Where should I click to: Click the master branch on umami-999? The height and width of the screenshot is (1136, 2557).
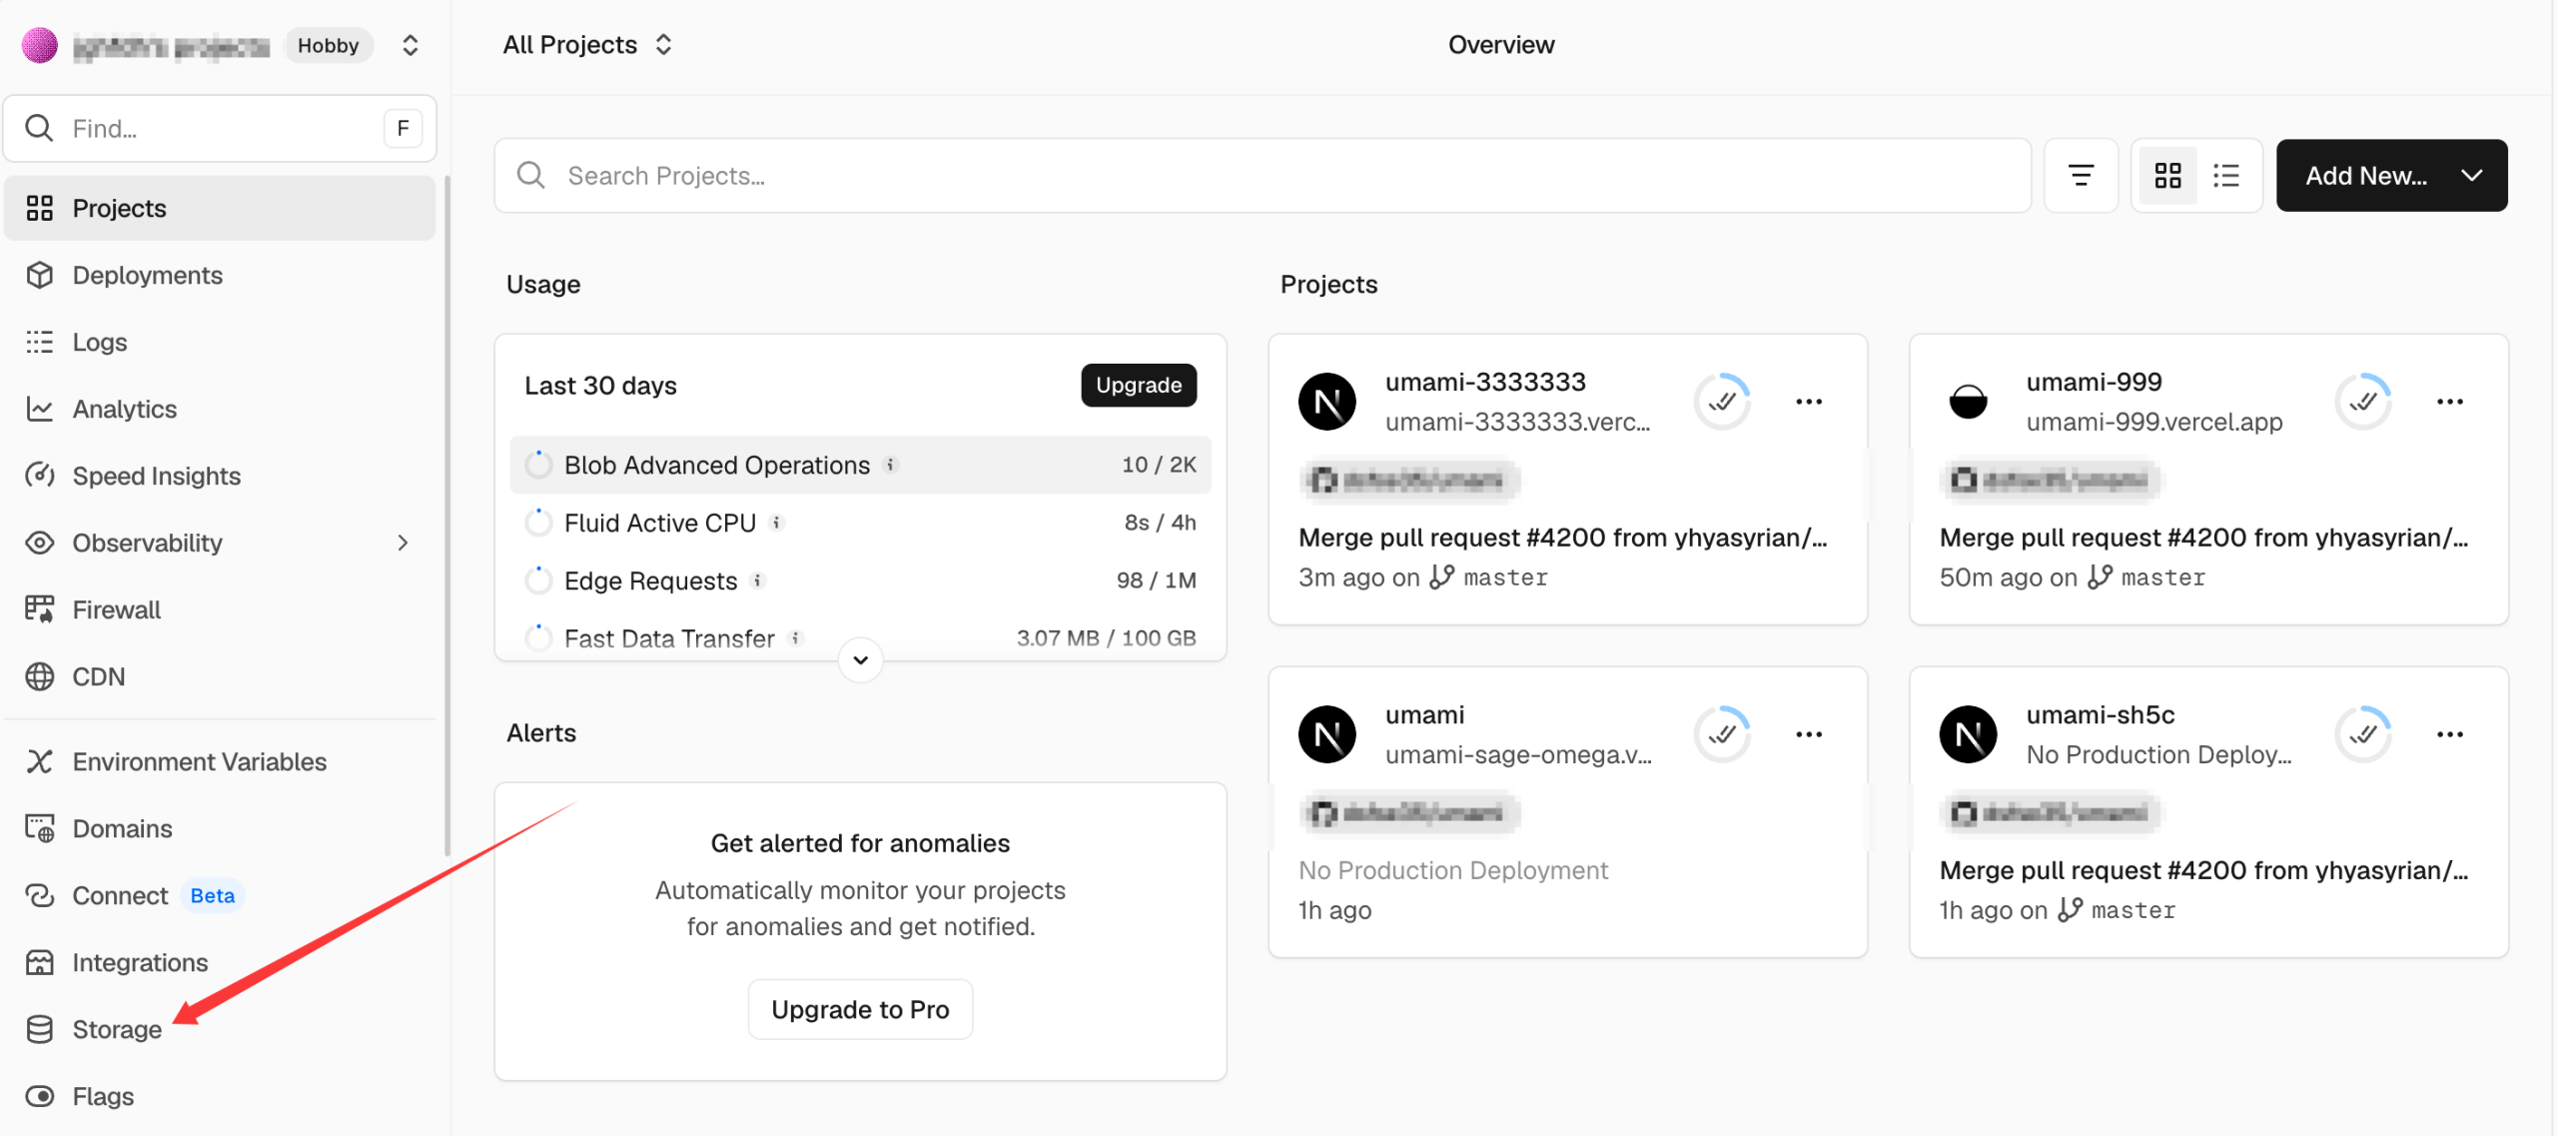(2146, 577)
